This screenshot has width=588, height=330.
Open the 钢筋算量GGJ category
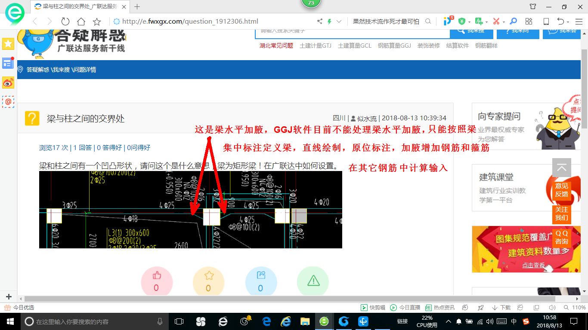(x=394, y=46)
